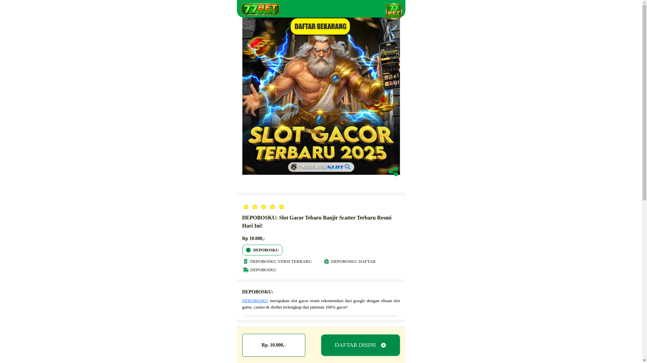
Task: Click the product title heading text
Action: [317, 222]
